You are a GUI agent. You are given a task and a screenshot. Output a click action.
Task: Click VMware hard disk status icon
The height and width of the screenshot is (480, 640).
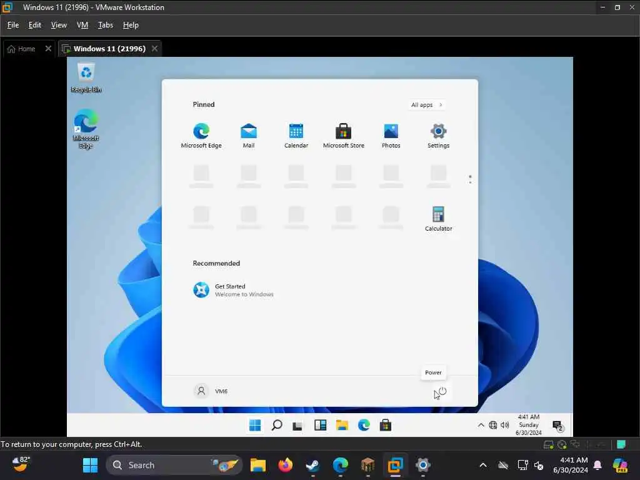[549, 444]
